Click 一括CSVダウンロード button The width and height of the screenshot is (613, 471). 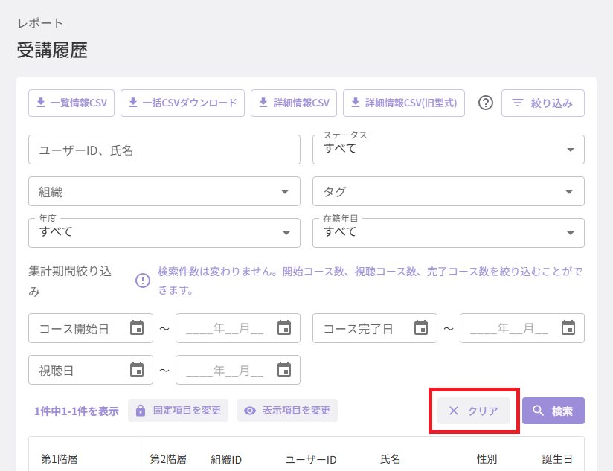click(182, 103)
